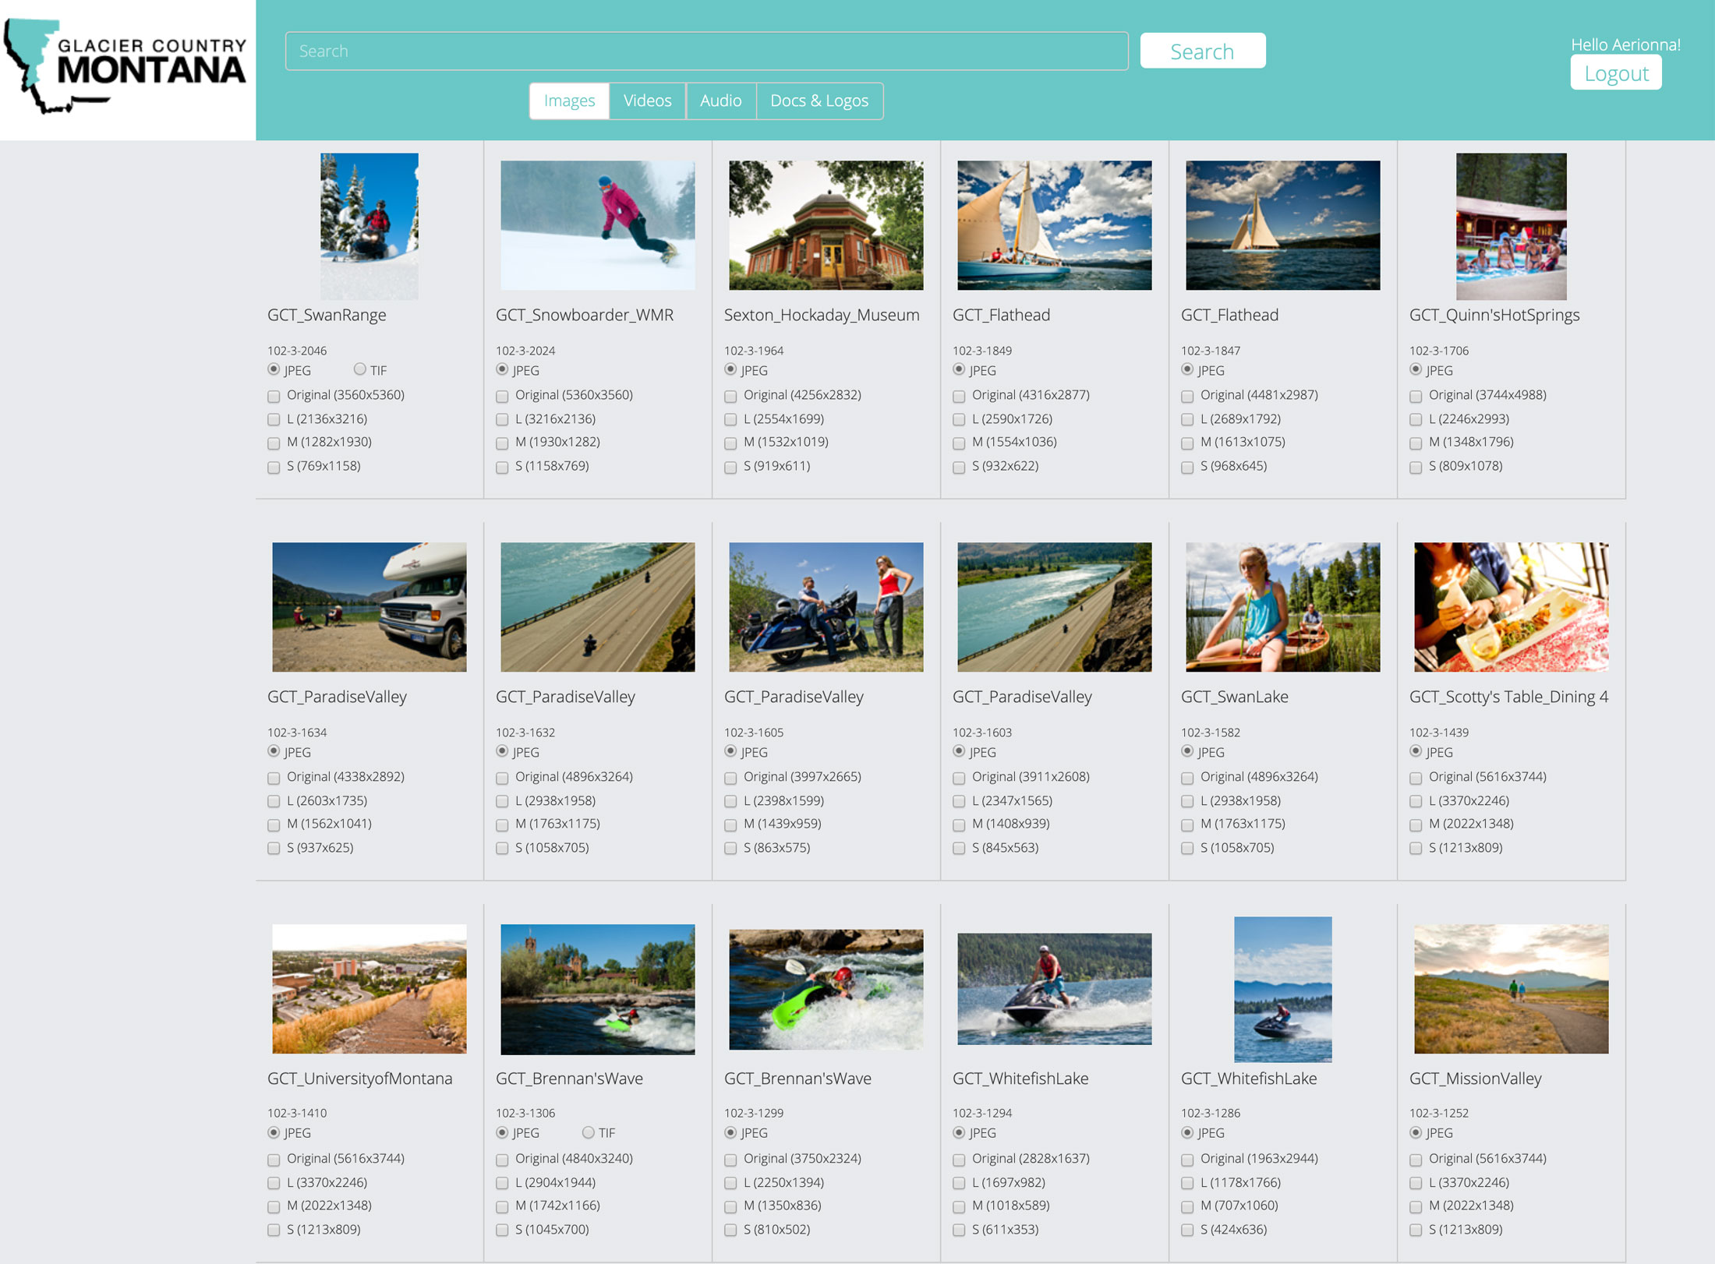Open ParadiseValley motorcycle couple thumbnail 102-3-1605
Image resolution: width=1715 pixels, height=1264 pixels.
(x=826, y=607)
